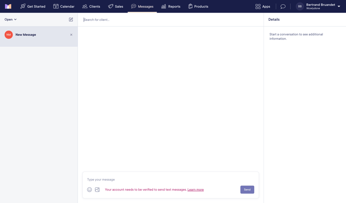Focus the Search for client field
The width and height of the screenshot is (346, 203).
click(170, 19)
